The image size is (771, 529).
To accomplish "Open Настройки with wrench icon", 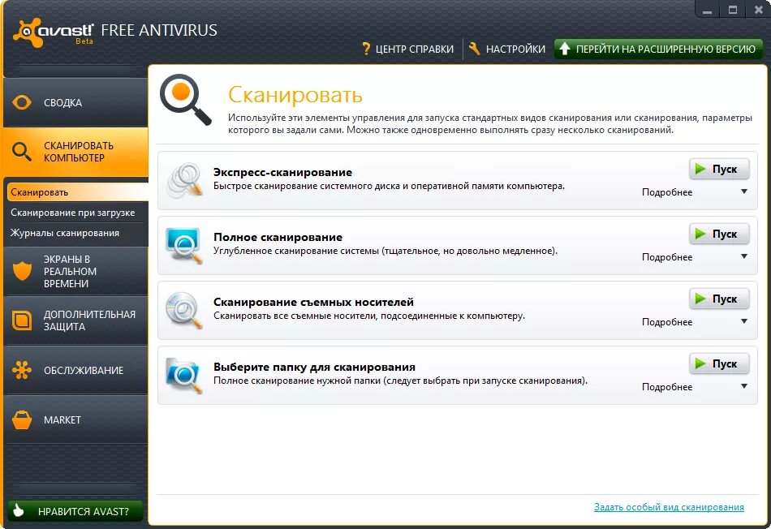I will click(x=507, y=49).
